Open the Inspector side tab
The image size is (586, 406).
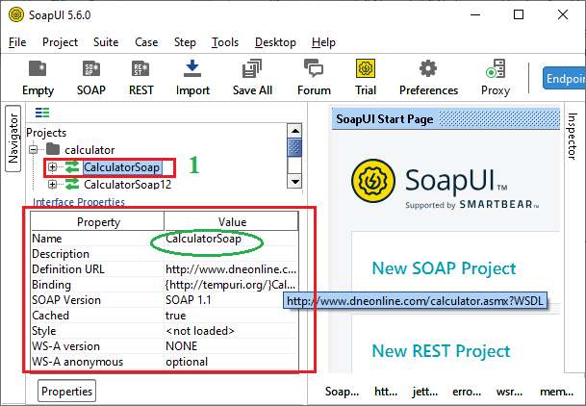click(x=573, y=137)
